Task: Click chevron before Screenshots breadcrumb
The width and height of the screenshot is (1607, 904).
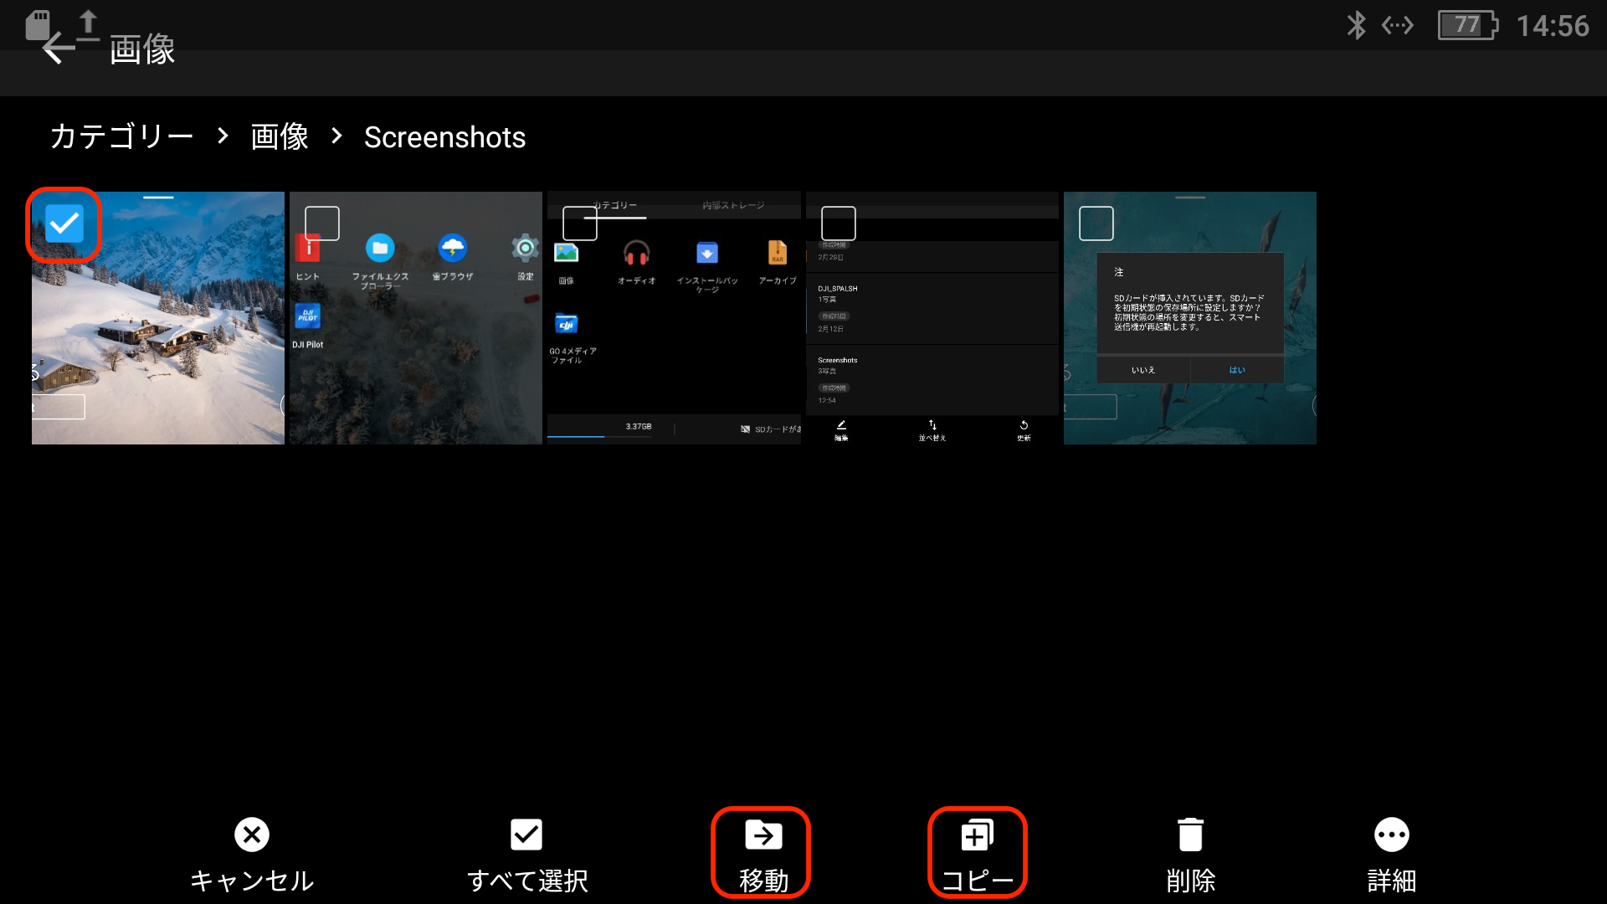Action: pos(336,136)
